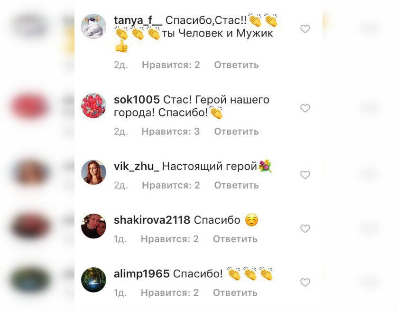Viewport: 397px width, 311px height.
Task: Reply to shakirova2118 via Ответить
Action: click(x=235, y=239)
